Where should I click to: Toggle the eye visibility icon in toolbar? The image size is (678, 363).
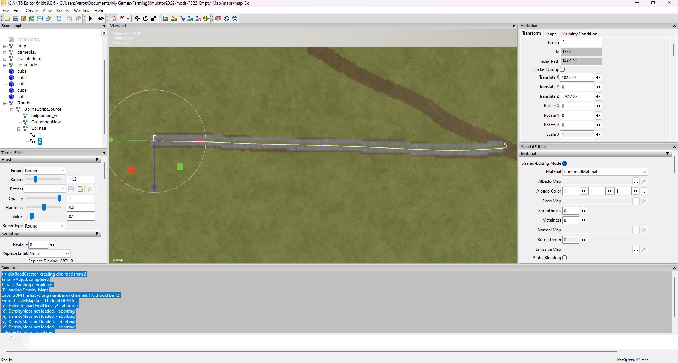click(x=101, y=18)
